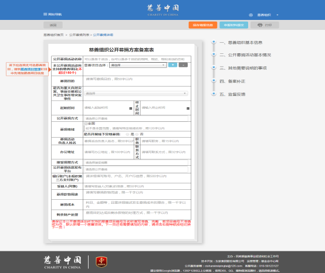325x273 pixels.
Task: Click the 慈善中国 logo in the header
Action: (163, 10)
